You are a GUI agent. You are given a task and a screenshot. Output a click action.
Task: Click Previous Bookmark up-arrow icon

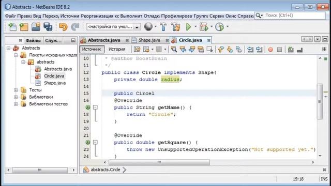221,50
